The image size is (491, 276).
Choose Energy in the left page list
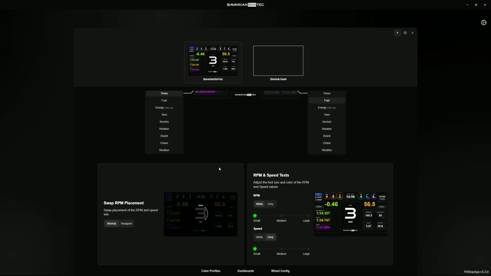(x=164, y=108)
